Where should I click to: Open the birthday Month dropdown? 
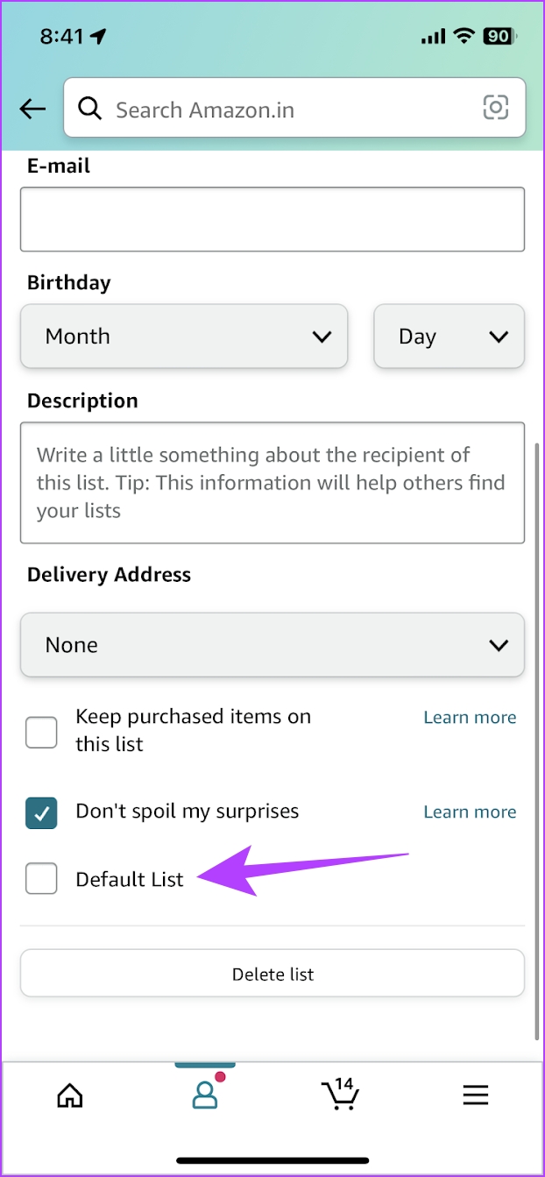[x=184, y=337]
